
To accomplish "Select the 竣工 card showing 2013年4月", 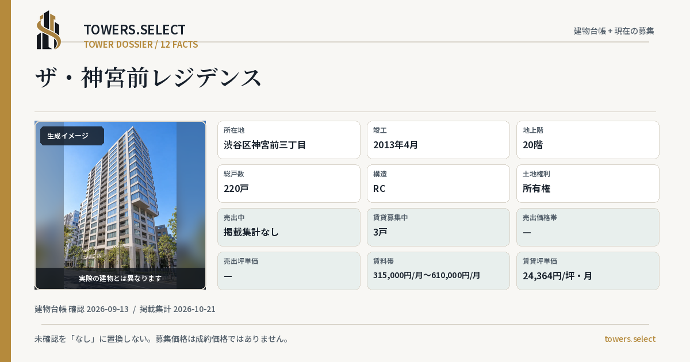I will [x=438, y=140].
